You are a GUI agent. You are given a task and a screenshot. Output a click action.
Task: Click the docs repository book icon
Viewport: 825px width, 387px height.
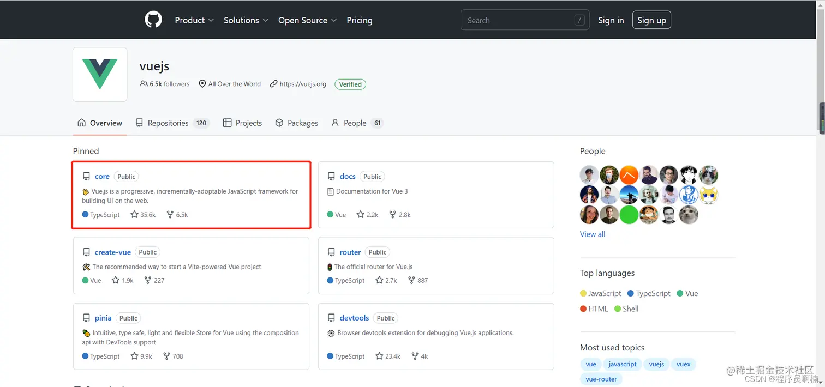(x=331, y=177)
